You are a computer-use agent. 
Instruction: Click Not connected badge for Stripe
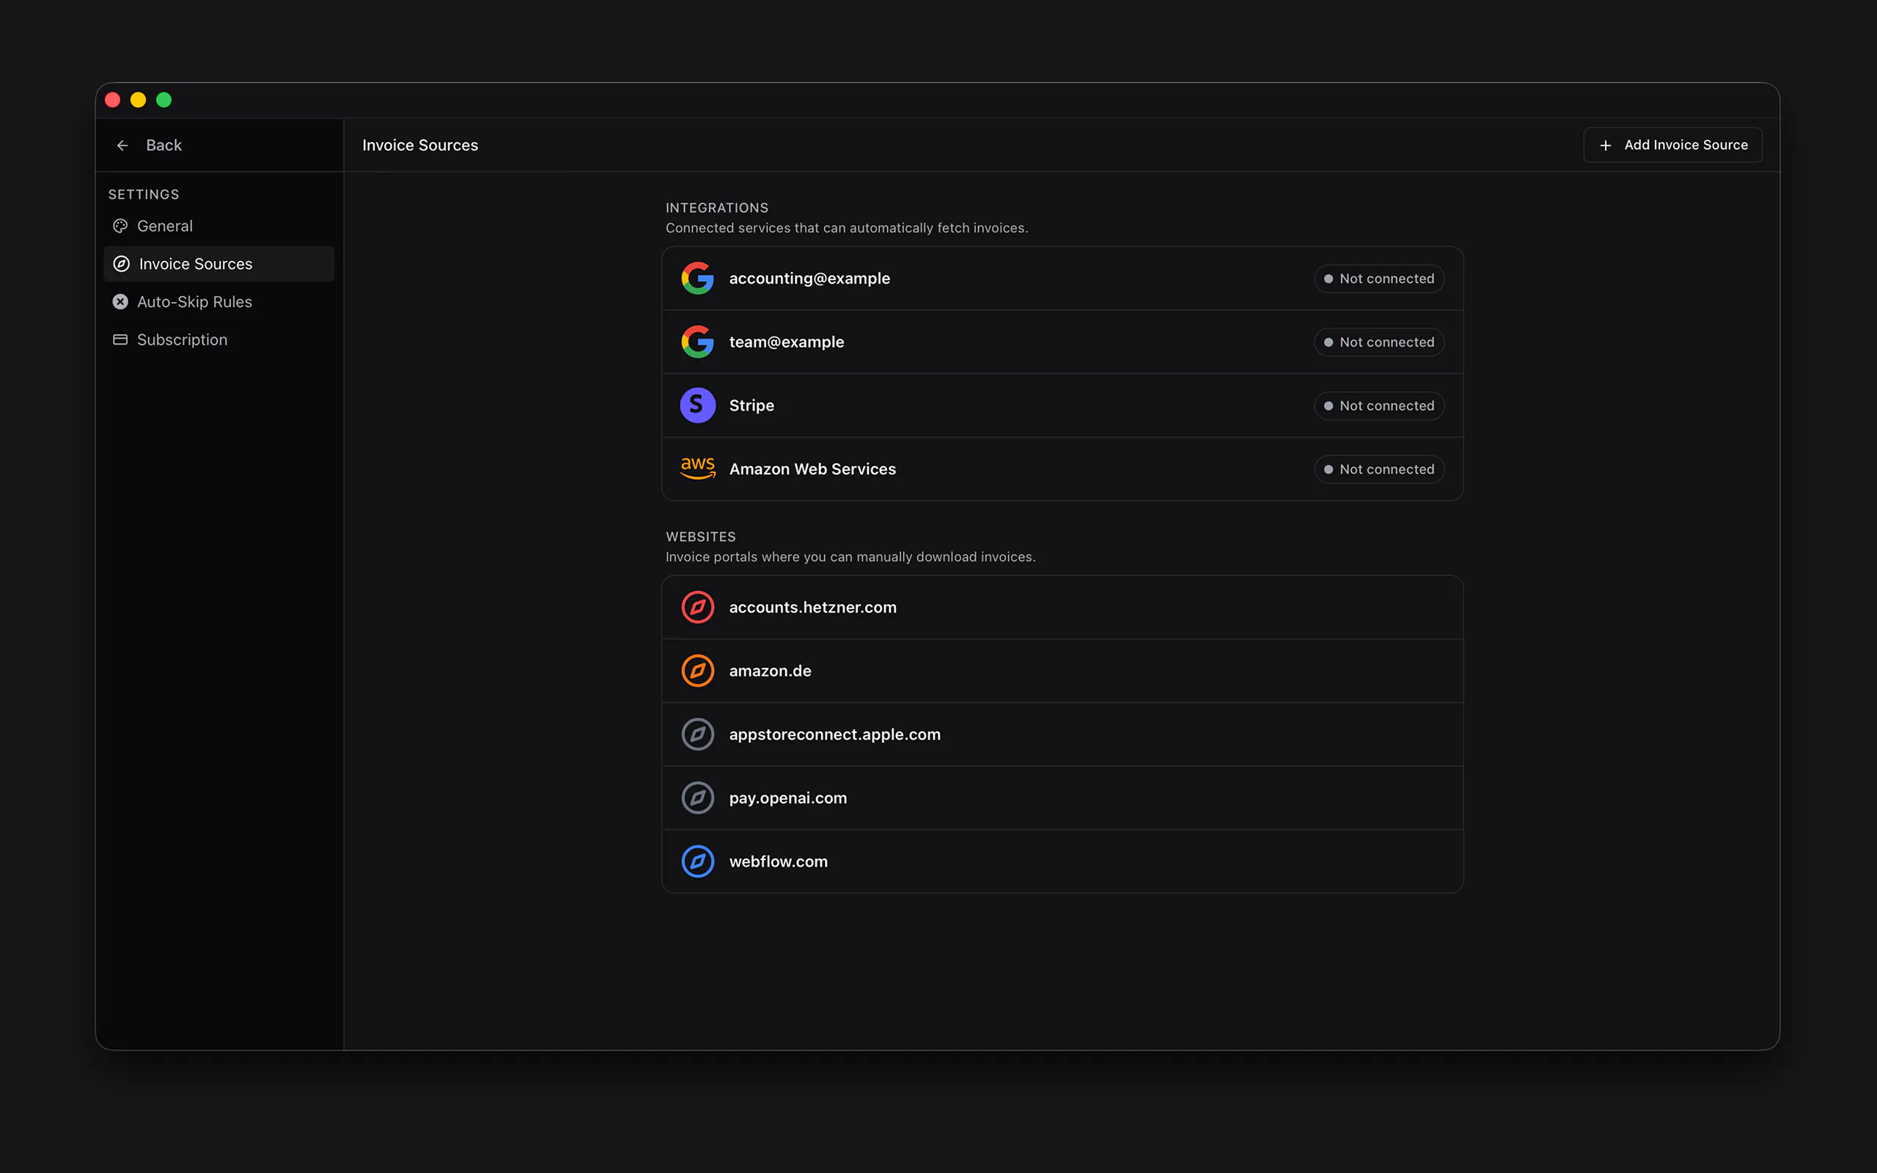[1378, 405]
